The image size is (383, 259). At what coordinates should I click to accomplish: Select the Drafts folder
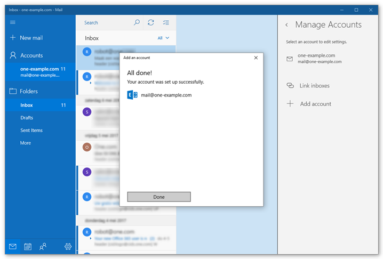tap(27, 118)
